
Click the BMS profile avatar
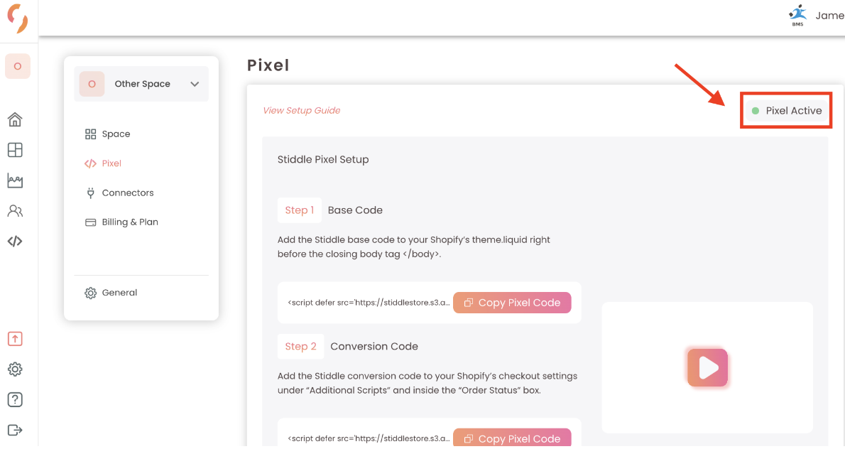[x=797, y=15]
